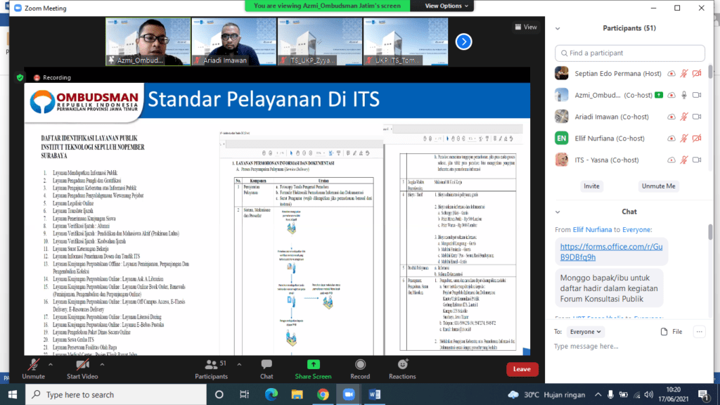720x405 pixels.
Task: Show next video thumbnails with blue arrow
Action: pos(464,41)
